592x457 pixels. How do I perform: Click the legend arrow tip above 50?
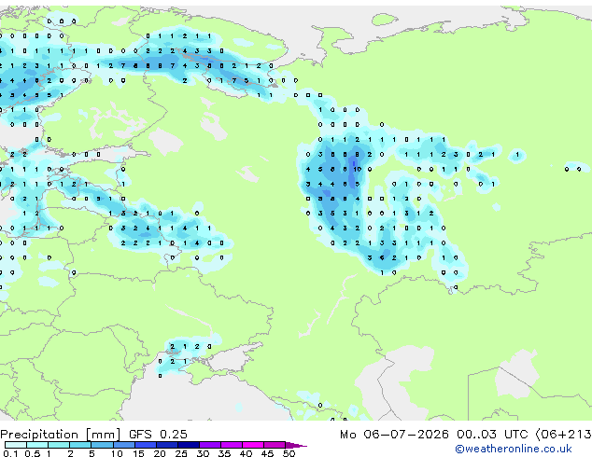pos(296,445)
